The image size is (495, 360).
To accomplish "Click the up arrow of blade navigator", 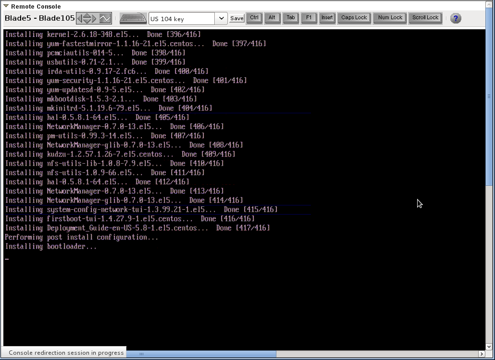I will [87, 15].
